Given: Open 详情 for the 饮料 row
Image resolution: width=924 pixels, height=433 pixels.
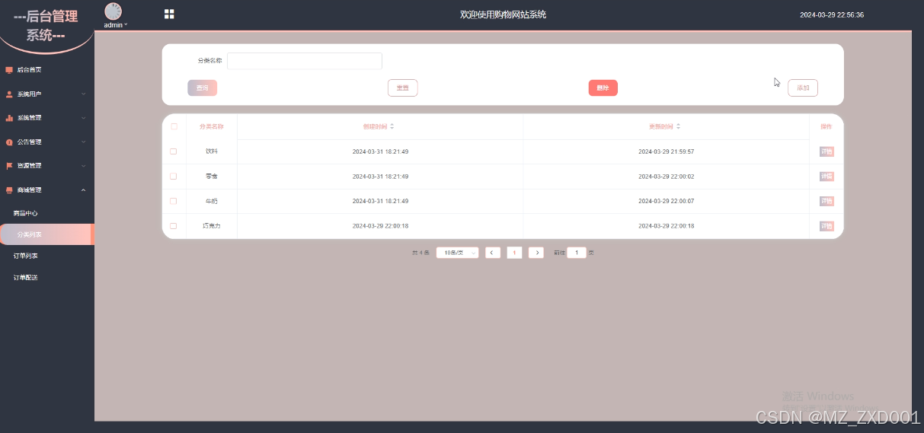Looking at the screenshot, I should click(x=826, y=151).
